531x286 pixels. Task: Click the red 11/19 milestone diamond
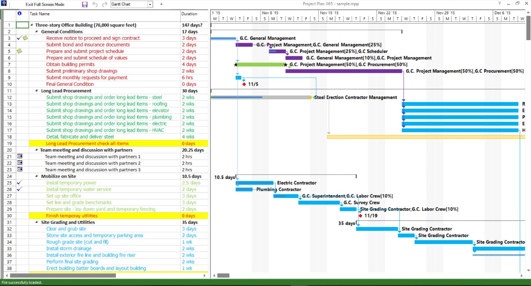point(360,216)
